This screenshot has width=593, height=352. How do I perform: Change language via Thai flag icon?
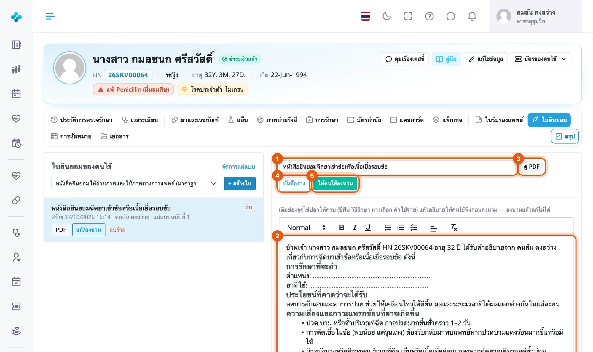pos(365,16)
